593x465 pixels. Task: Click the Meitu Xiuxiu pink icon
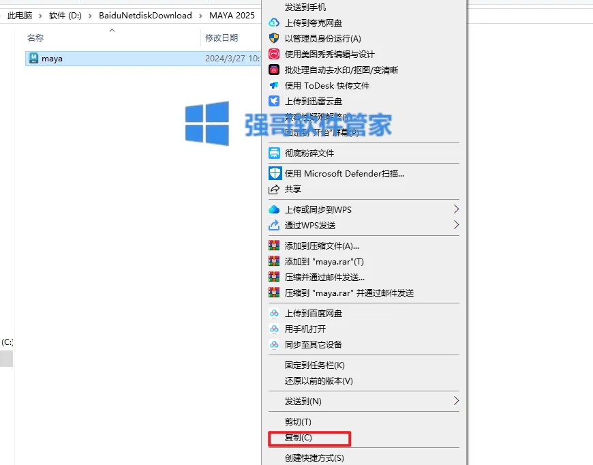pos(274,54)
